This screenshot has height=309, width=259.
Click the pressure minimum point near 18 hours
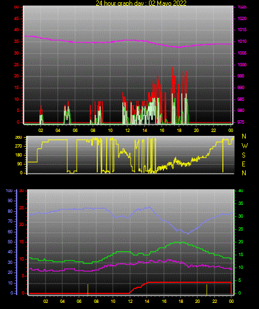pos(179,47)
